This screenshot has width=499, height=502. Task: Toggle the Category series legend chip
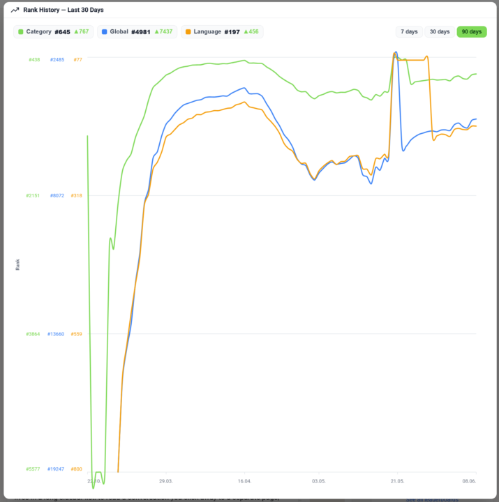[x=53, y=31]
